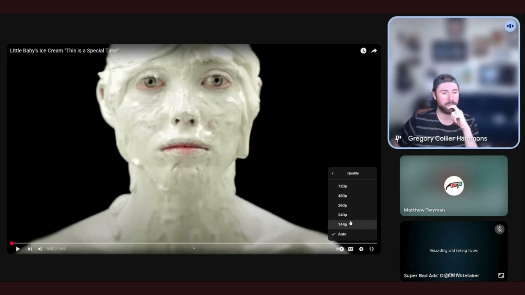Click the Super Bad Ads' Digital Notetaker name

pyautogui.click(x=441, y=275)
